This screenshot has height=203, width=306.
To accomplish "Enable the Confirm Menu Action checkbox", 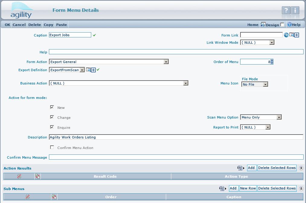I will pyautogui.click(x=52, y=147).
